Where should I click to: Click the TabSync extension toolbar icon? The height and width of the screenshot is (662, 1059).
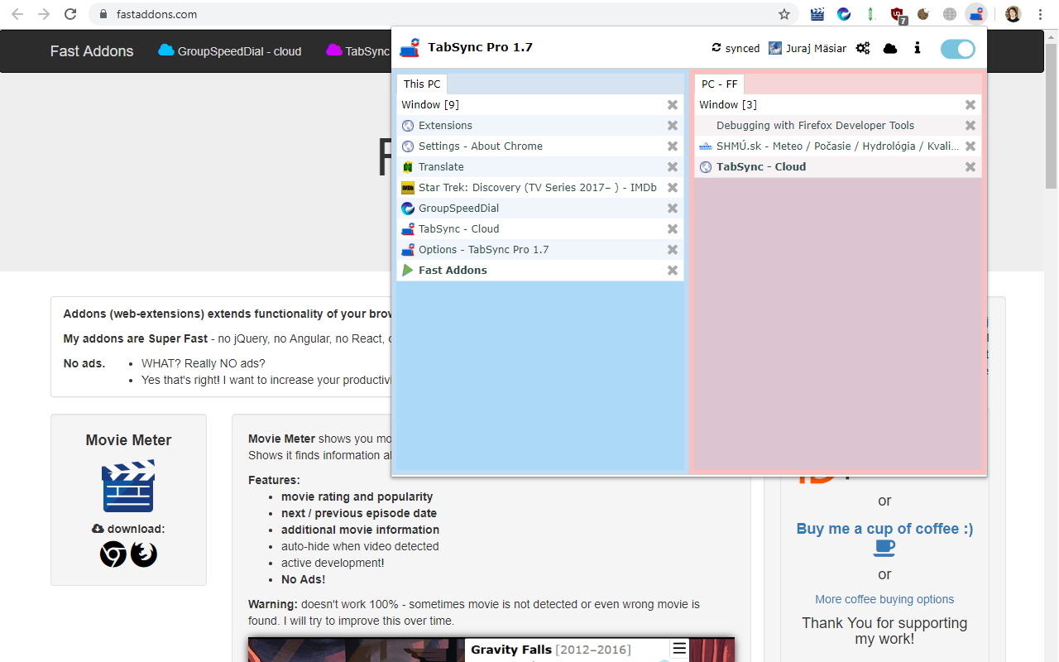(x=976, y=14)
